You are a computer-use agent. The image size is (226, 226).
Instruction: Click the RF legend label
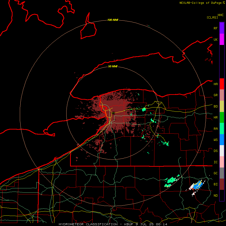tap(215, 28)
